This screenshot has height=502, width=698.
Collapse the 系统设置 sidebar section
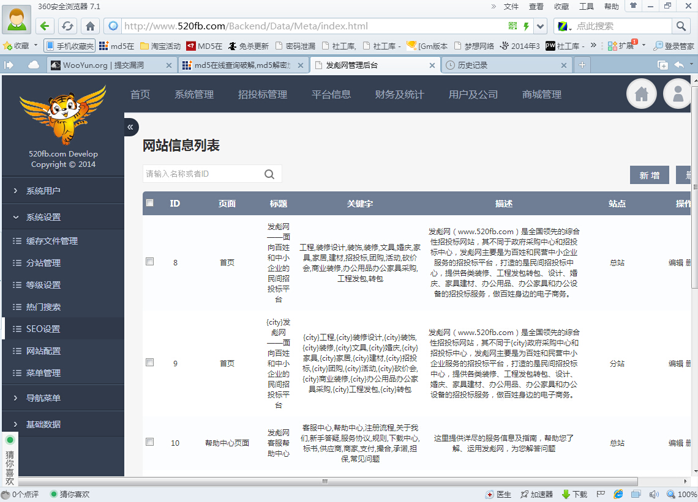[x=63, y=217]
